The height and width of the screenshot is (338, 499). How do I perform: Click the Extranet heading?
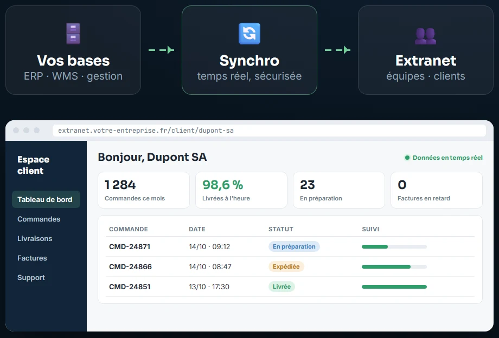[x=426, y=61]
